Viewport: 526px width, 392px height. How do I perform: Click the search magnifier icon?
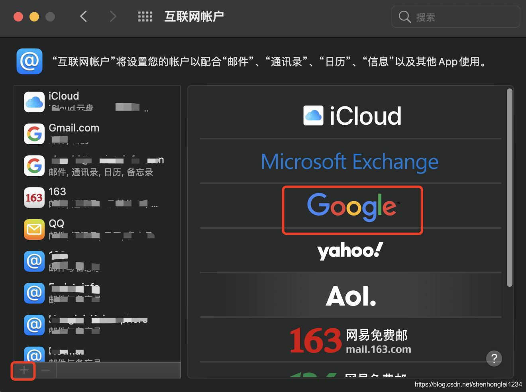[x=404, y=17]
